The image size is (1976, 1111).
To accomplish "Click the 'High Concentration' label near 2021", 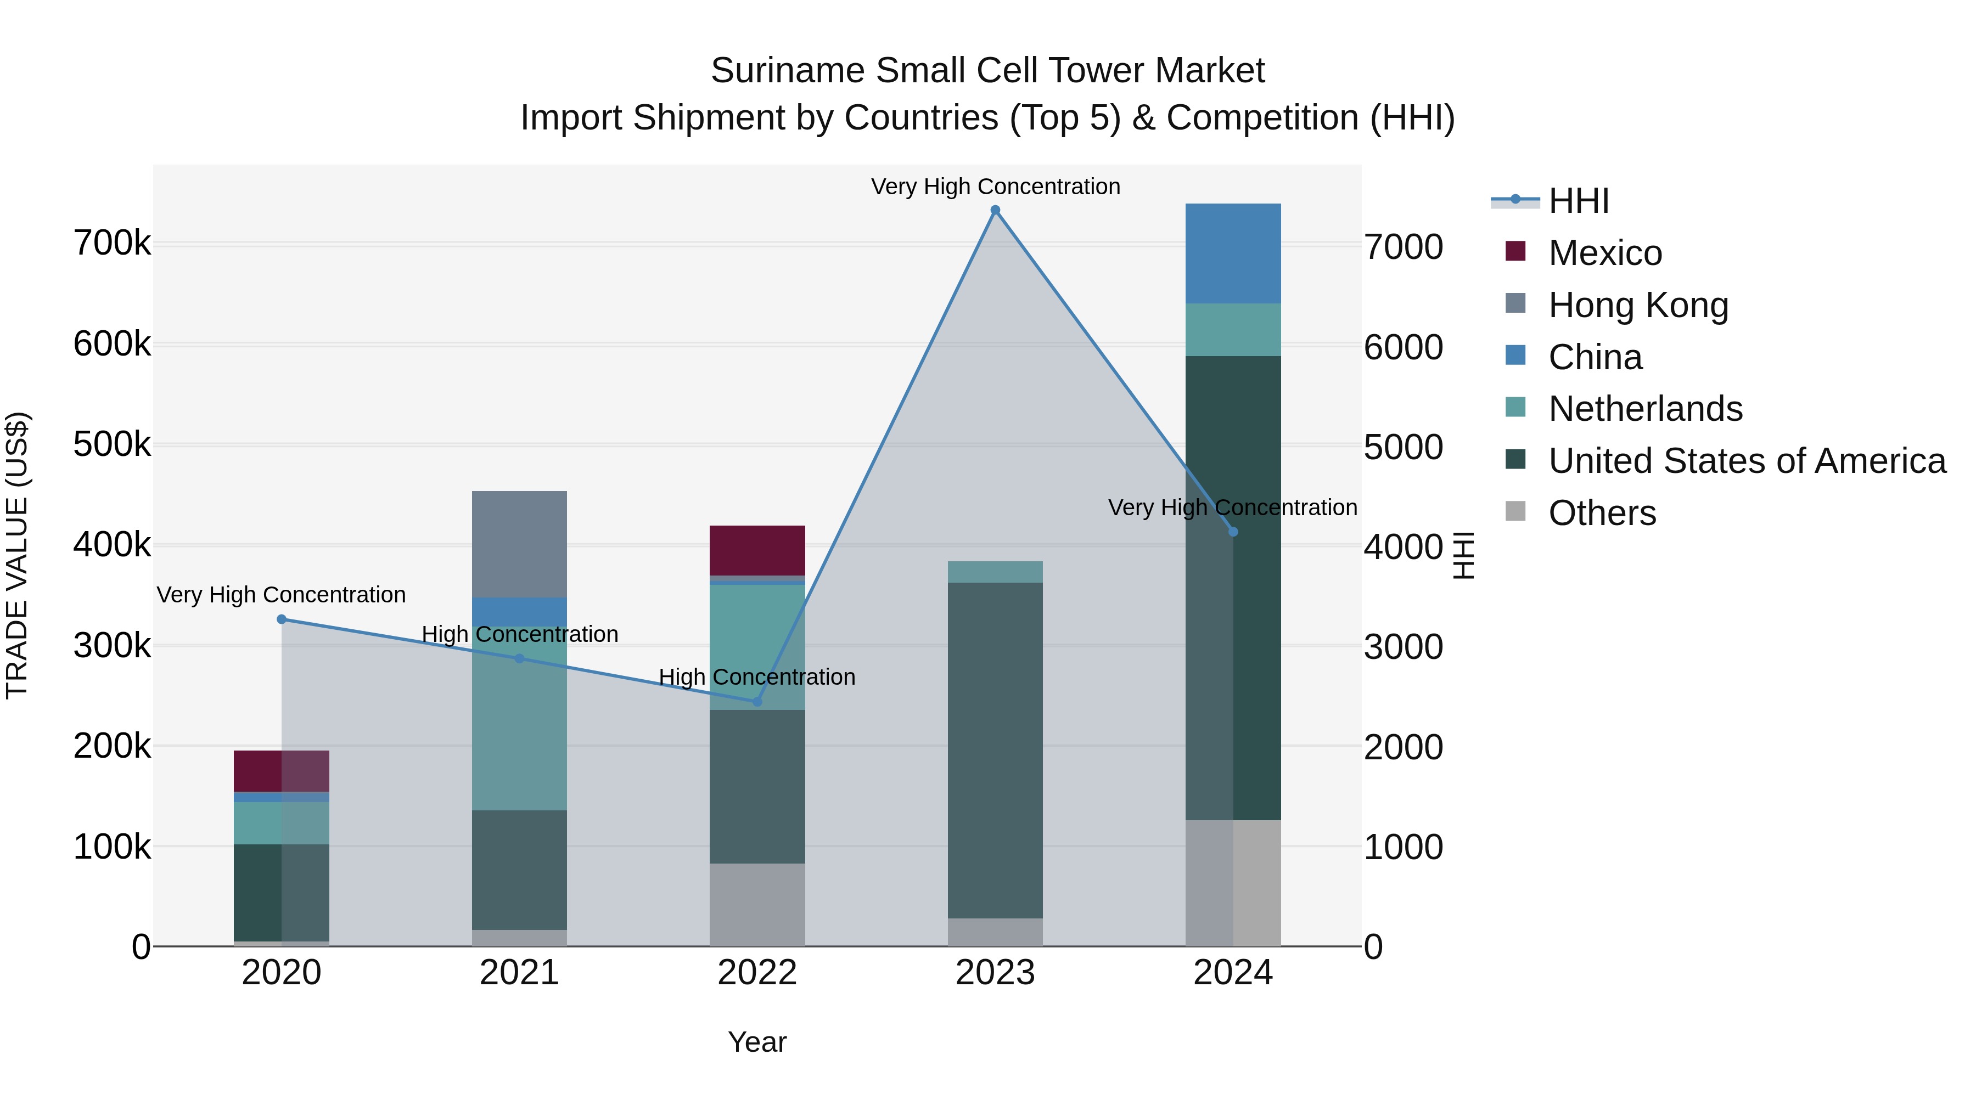I will coord(519,634).
